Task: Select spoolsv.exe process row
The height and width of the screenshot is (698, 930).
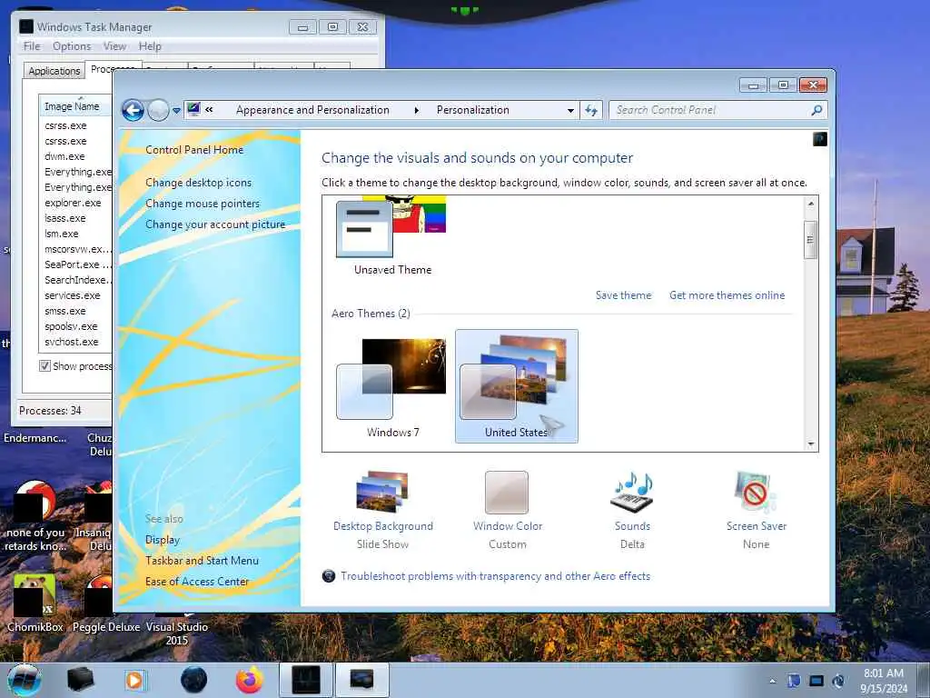Action: pyautogui.click(x=71, y=326)
